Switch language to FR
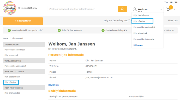Viewport: 180px width, 101px height. 176,2
